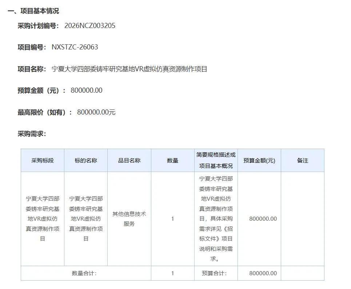Image resolution: width=351 pixels, height=289 pixels.
Task: Click procurement plan number 2026NCZ003205
Action: (x=90, y=26)
